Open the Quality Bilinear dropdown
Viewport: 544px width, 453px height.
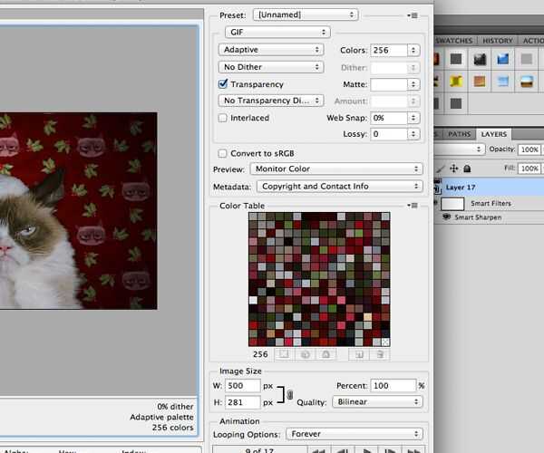pyautogui.click(x=377, y=401)
